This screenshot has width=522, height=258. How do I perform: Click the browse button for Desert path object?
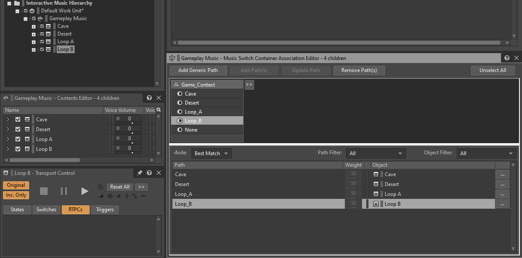(502, 184)
